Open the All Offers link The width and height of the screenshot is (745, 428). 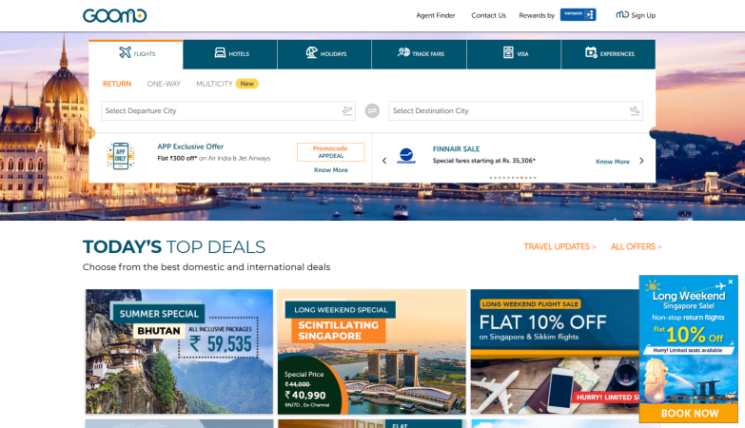pos(636,246)
